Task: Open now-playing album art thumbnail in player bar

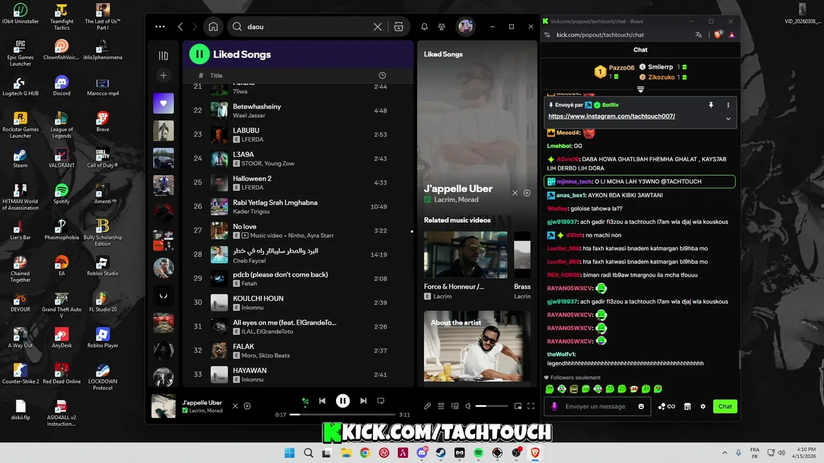Action: [x=164, y=406]
